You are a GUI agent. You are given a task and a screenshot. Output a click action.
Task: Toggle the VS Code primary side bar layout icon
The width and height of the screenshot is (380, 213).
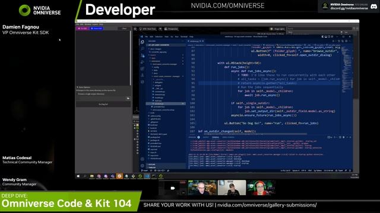click(x=323, y=37)
